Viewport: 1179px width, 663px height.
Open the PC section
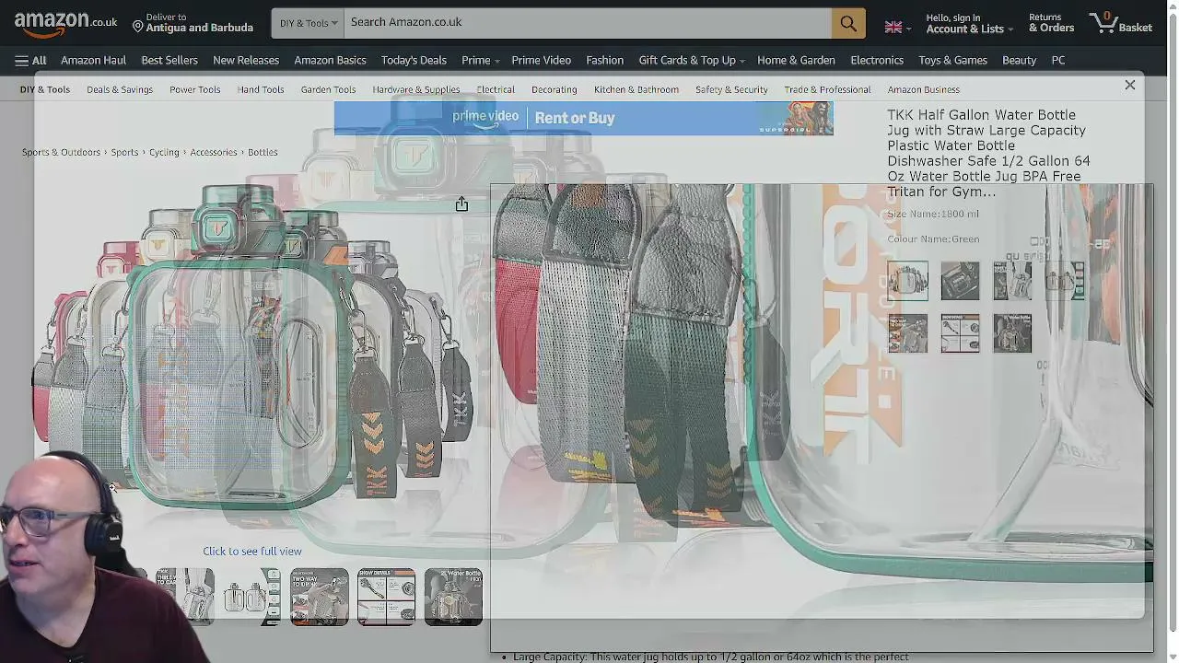click(1058, 61)
